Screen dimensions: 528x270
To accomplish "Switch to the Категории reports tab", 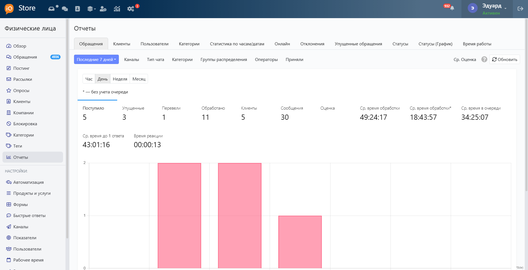I will click(x=189, y=44).
